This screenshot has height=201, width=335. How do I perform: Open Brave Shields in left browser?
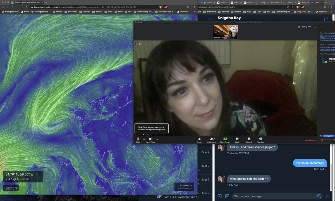(161, 7)
